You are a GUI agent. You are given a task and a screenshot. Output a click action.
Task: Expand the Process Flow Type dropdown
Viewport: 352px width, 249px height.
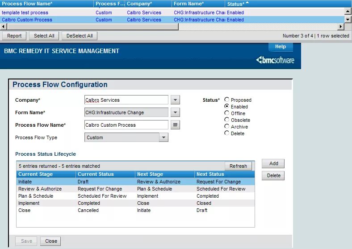pos(163,137)
